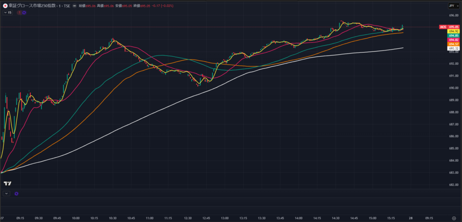
Task: Click the green 694.85 moving average label
Action: click(x=454, y=36)
